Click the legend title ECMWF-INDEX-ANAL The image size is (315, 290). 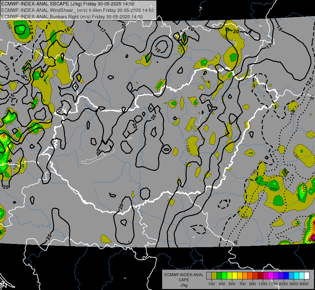(184, 275)
